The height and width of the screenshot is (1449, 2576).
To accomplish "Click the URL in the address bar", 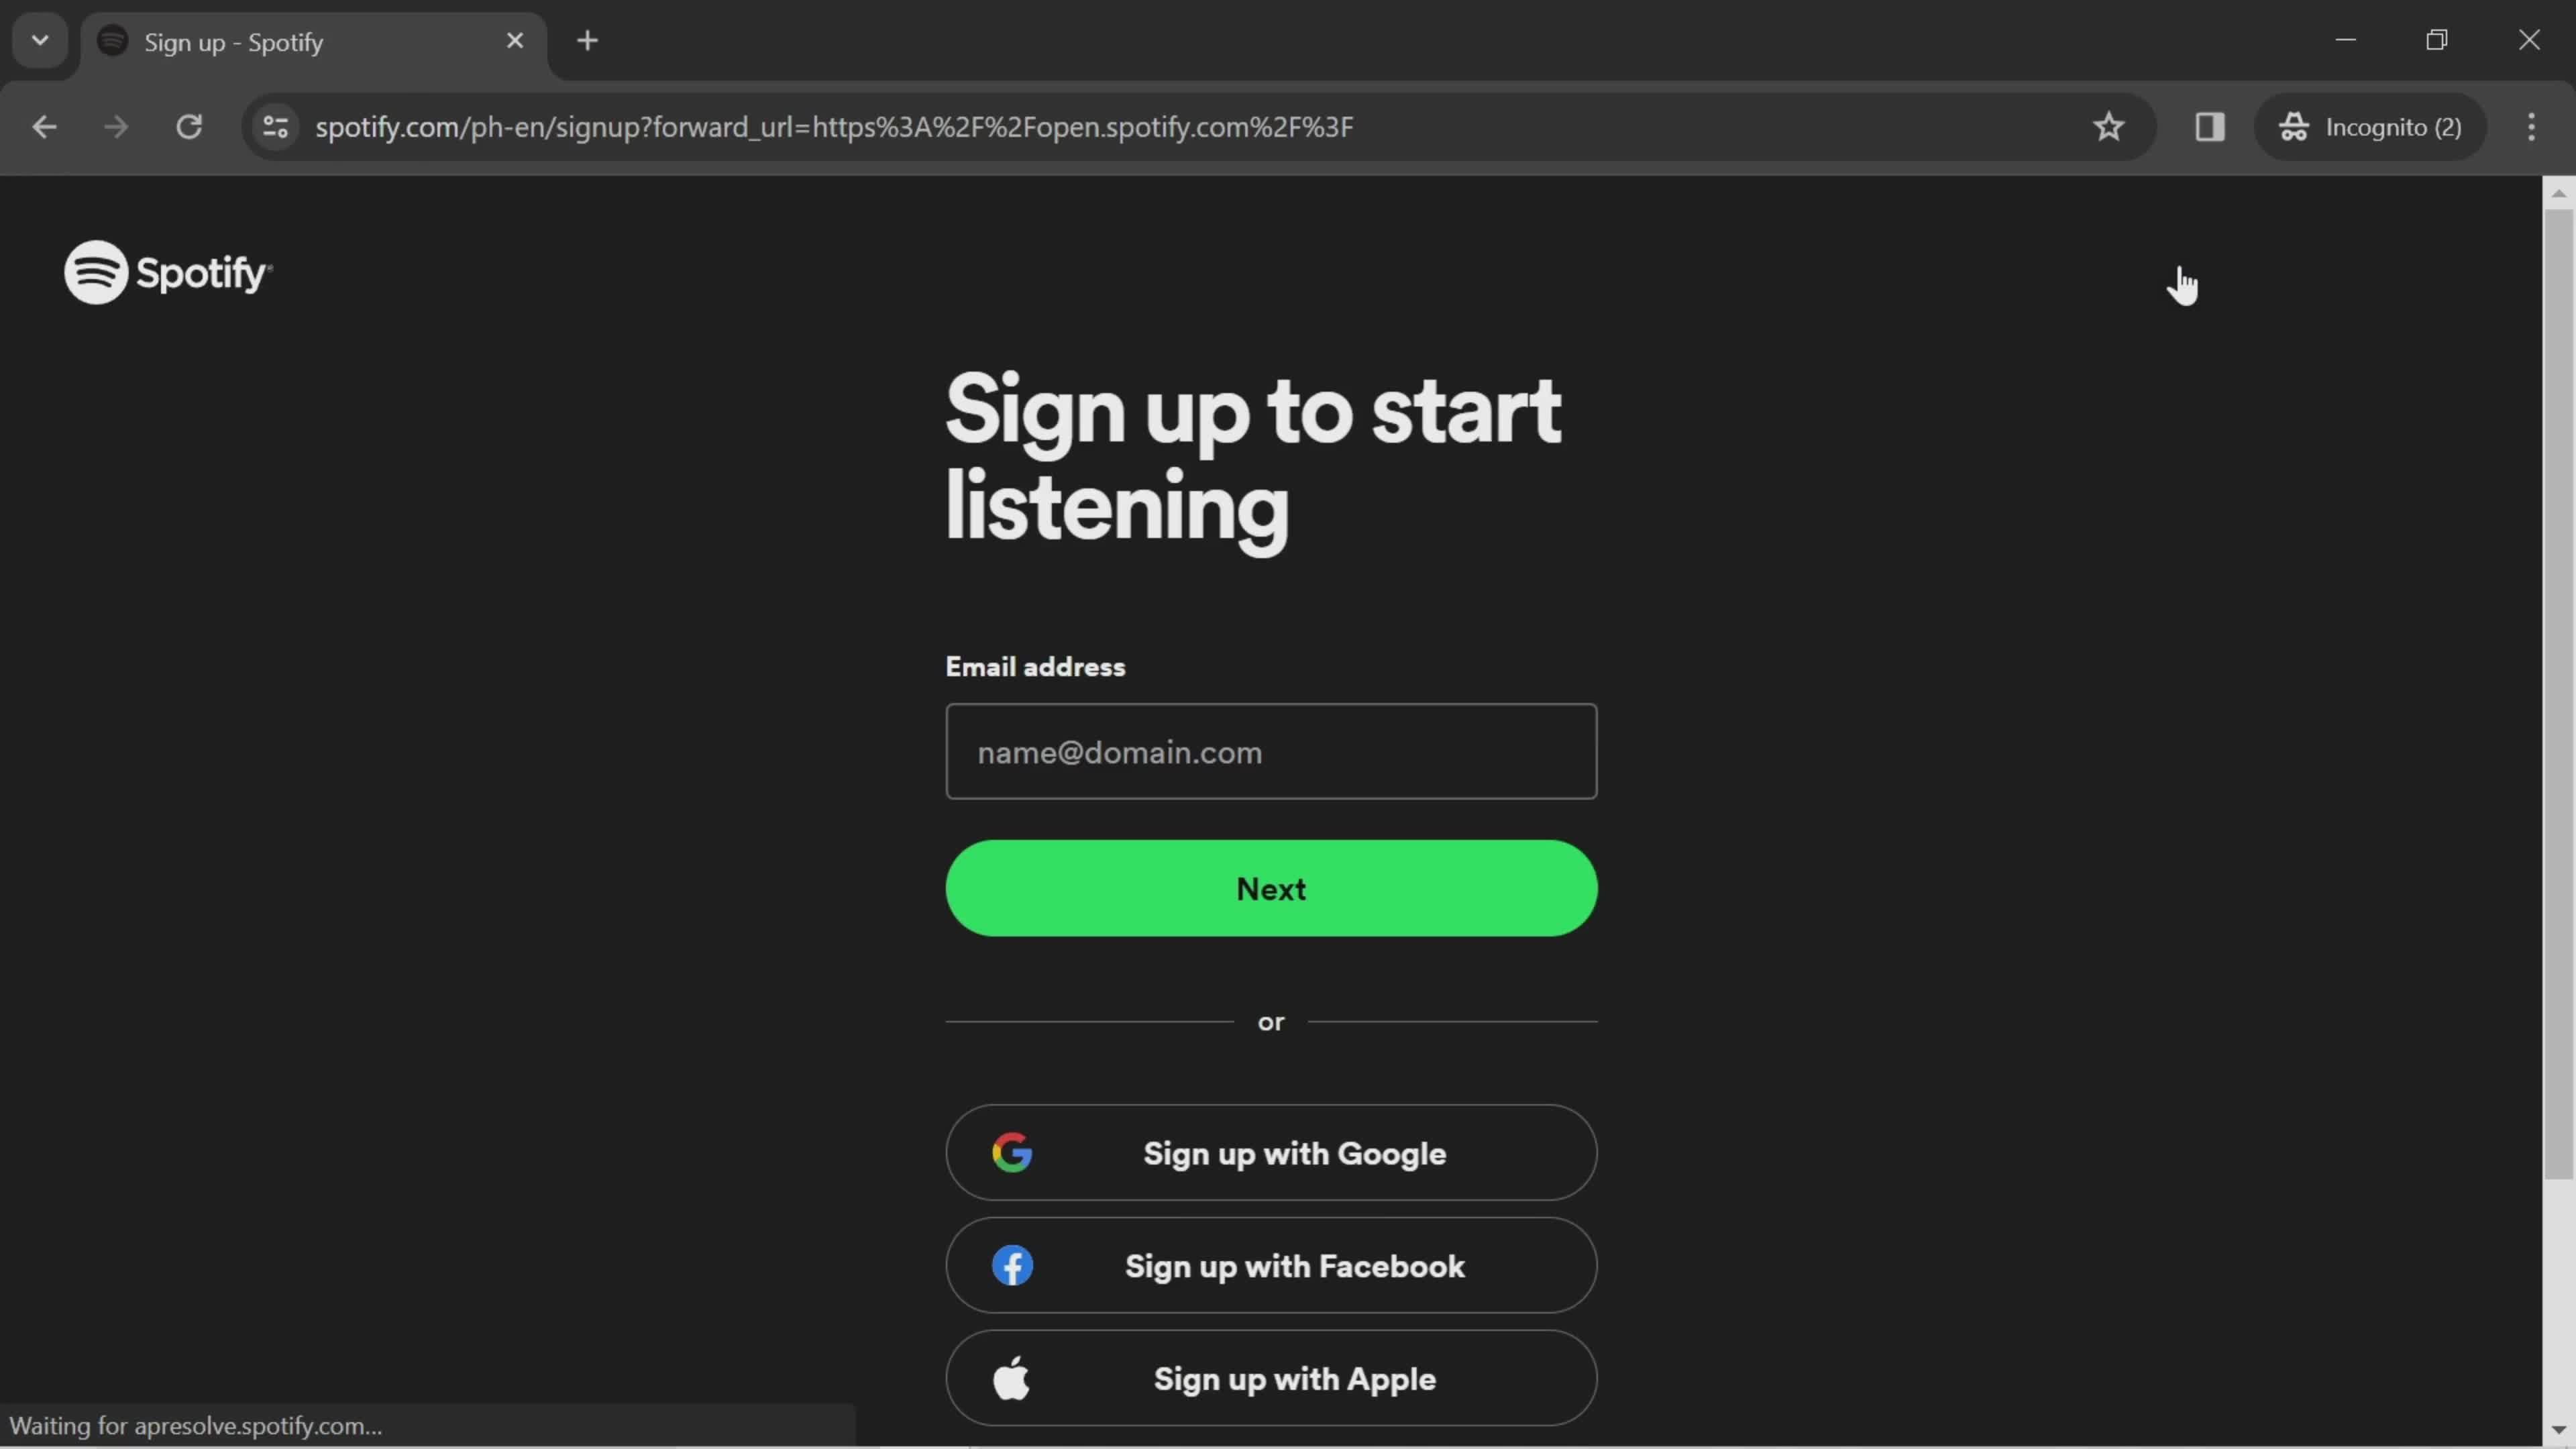I will pos(834,127).
